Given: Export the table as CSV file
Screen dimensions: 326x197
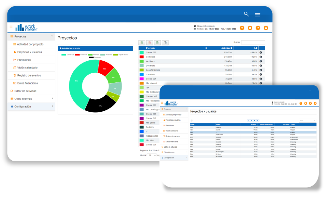Looking at the screenshot, I should 157,43.
